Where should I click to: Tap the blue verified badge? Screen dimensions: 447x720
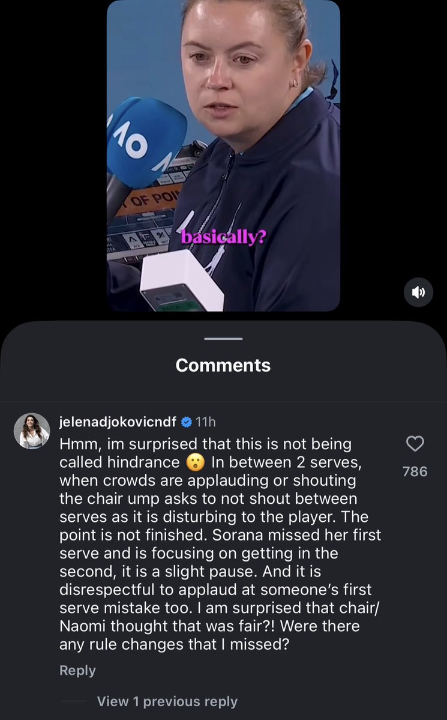tap(187, 422)
